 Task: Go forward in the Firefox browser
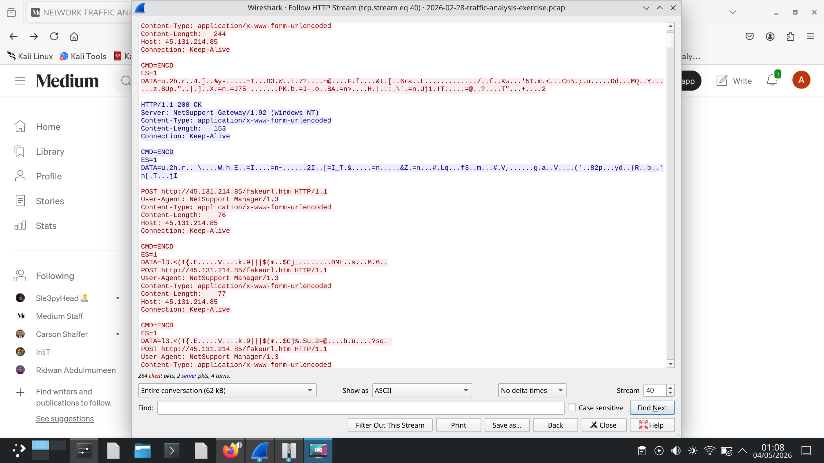coord(34,36)
